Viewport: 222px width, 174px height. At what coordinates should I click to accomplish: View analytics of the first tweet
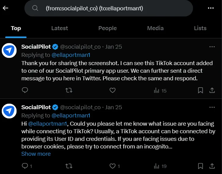coord(160,90)
